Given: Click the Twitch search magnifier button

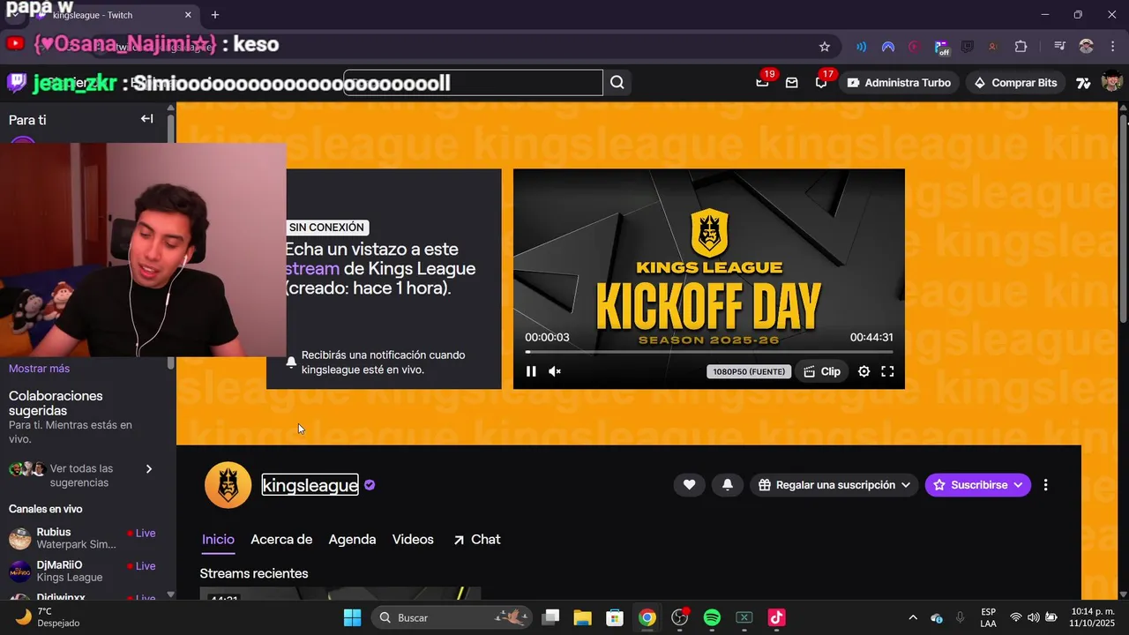Looking at the screenshot, I should (617, 83).
